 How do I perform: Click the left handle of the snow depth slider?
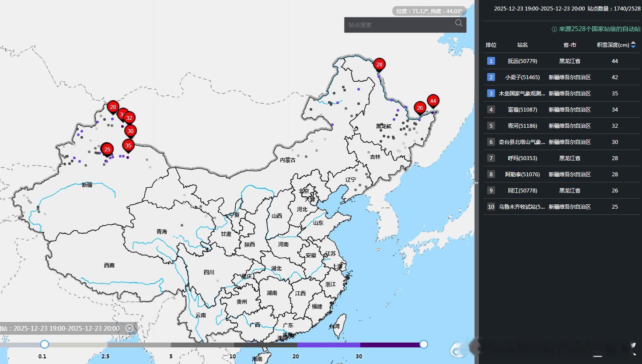tap(45, 344)
